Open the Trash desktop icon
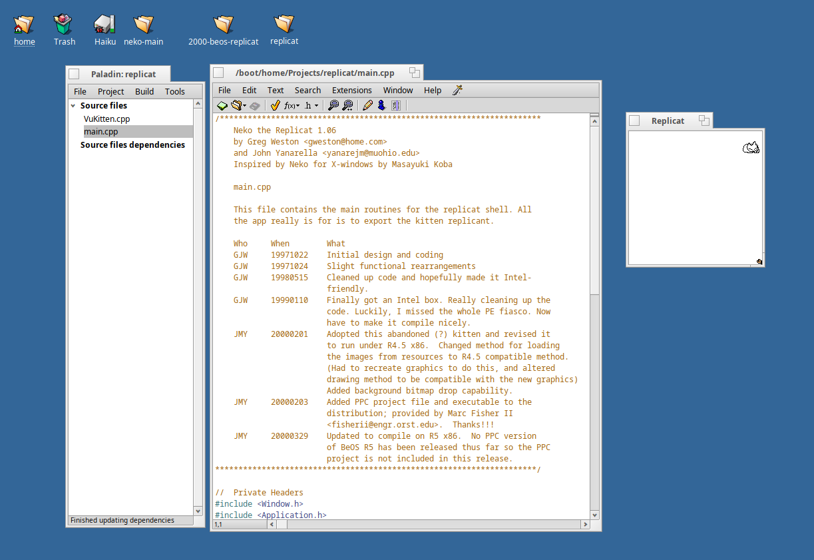 click(x=64, y=25)
